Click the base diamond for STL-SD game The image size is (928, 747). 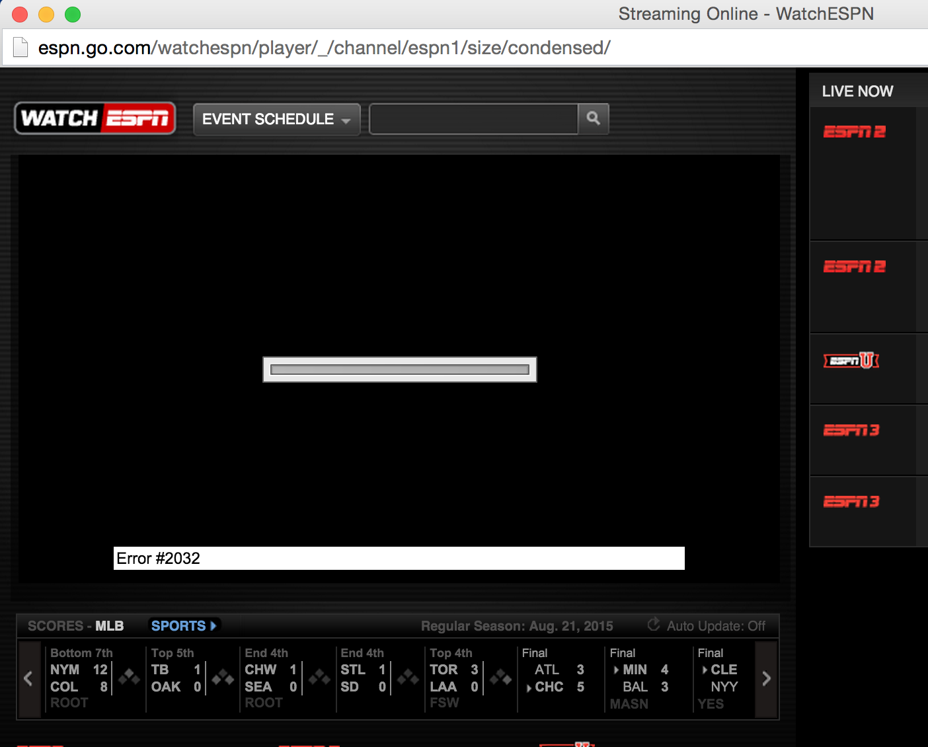[x=408, y=677]
